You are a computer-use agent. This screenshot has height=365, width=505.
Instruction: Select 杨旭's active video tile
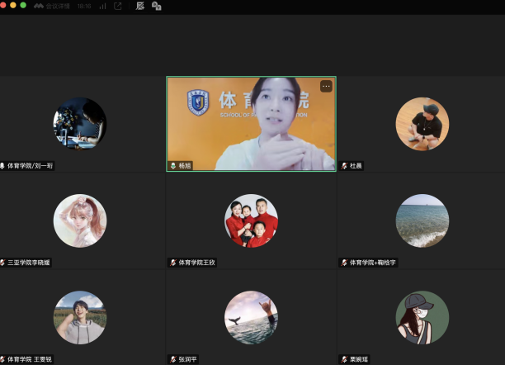coord(252,124)
